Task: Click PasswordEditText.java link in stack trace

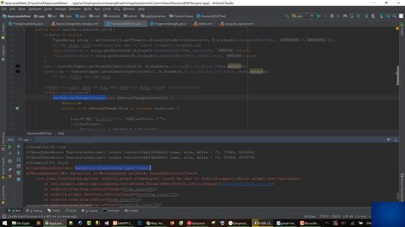Action: 246,183
